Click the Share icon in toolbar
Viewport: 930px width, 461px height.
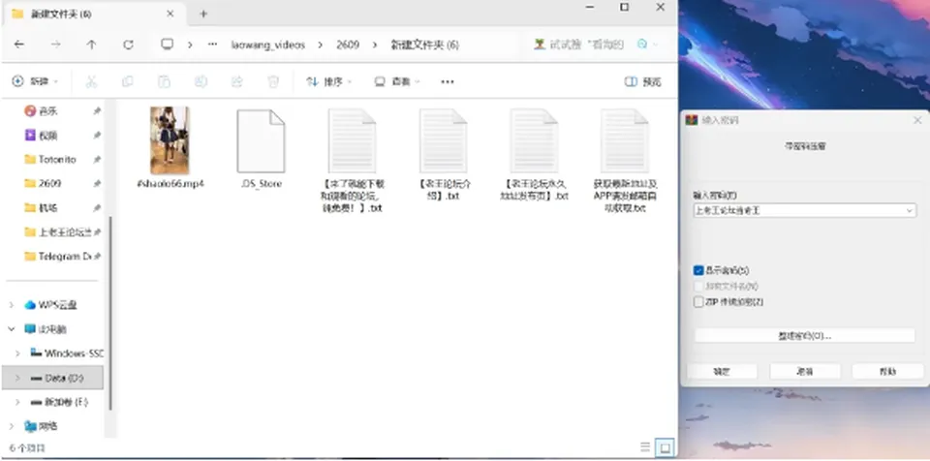point(236,82)
